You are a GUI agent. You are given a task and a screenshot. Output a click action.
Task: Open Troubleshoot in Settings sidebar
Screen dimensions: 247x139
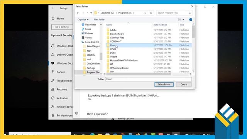point(61,81)
